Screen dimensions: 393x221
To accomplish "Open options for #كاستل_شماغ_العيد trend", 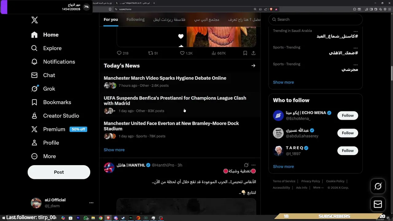I will (x=355, y=31).
